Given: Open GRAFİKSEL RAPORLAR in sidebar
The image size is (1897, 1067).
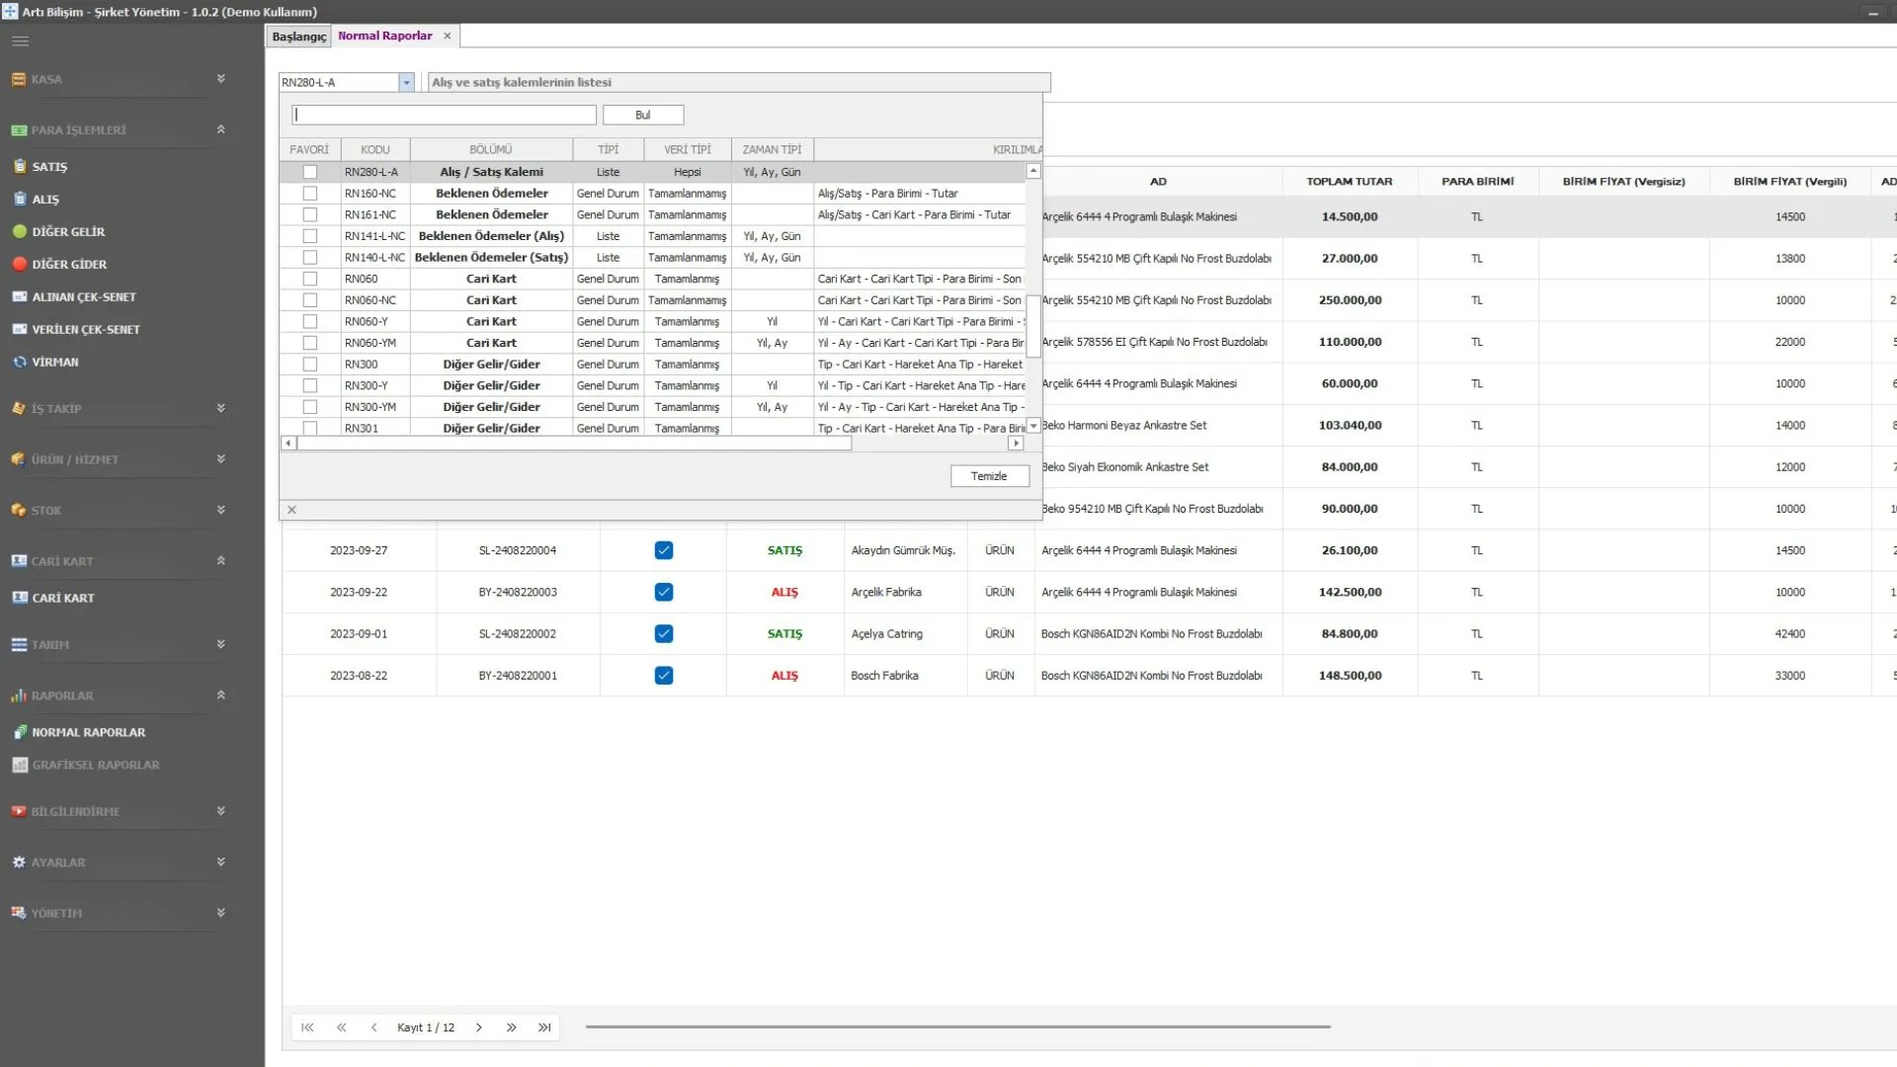Looking at the screenshot, I should point(95,766).
